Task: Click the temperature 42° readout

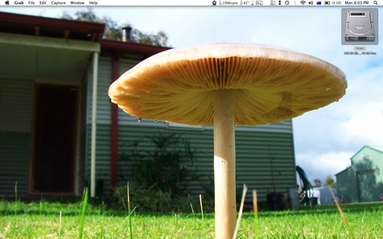Action: pos(245,3)
